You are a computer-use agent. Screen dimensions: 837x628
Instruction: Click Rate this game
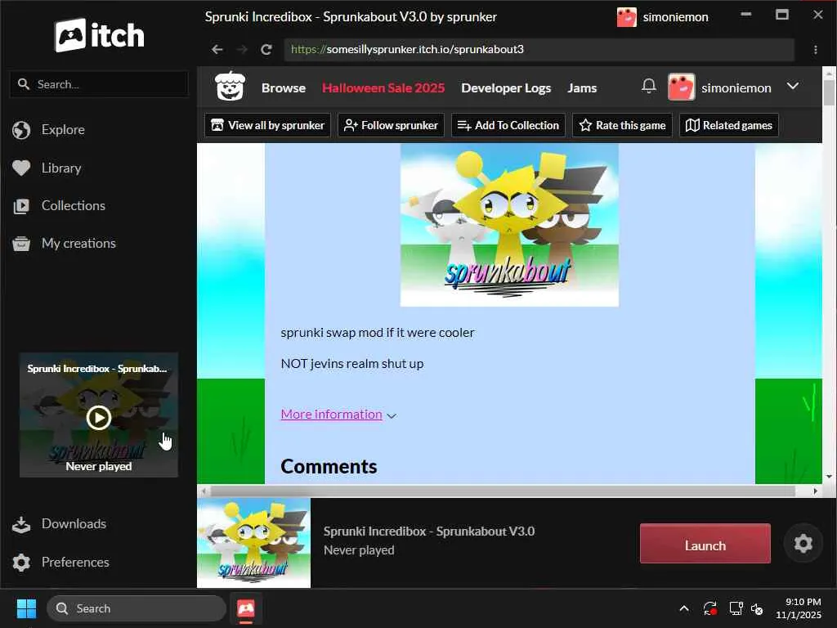622,125
